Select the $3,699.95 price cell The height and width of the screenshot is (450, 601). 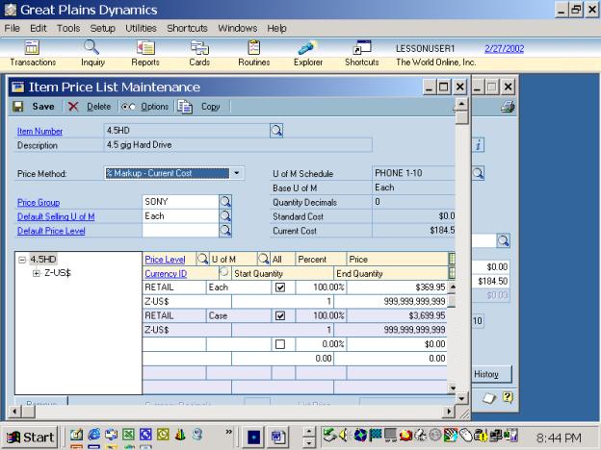(397, 315)
